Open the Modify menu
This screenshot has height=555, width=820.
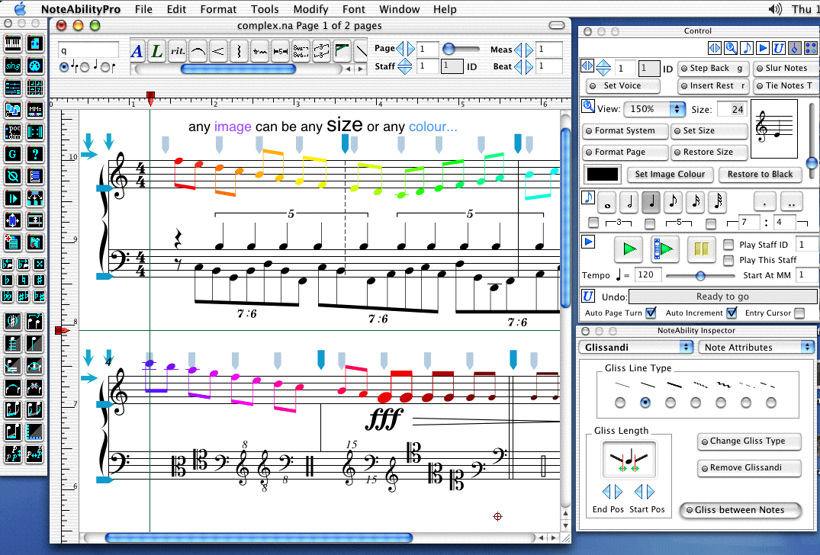click(x=310, y=9)
